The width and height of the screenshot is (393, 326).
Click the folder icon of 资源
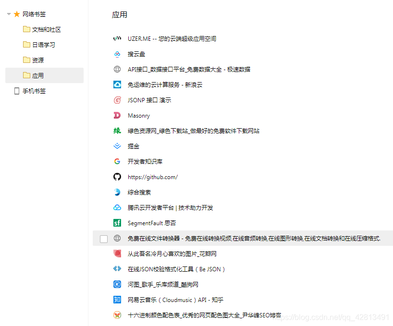[x=26, y=60]
